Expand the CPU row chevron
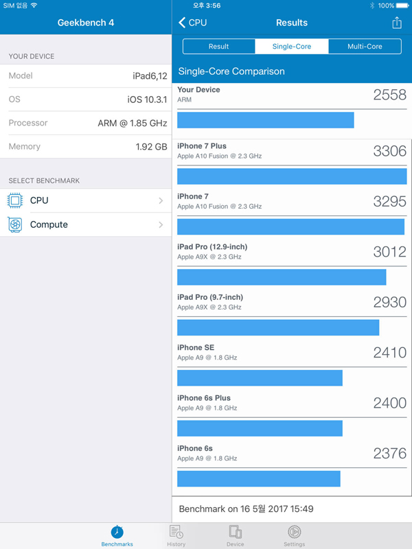The image size is (412, 549). click(x=161, y=200)
